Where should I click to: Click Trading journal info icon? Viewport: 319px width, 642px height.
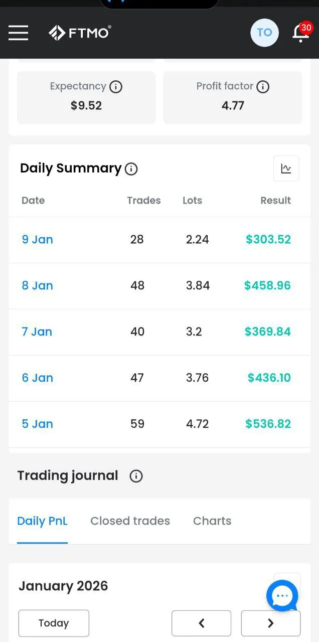(136, 476)
